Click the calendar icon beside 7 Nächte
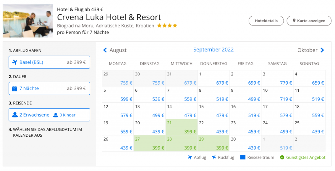This screenshot has width=335, height=171. pyautogui.click(x=14, y=88)
